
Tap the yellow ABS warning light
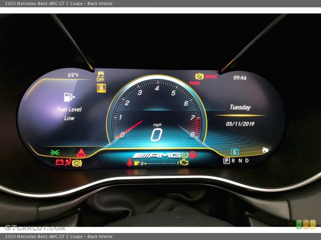[77, 163]
